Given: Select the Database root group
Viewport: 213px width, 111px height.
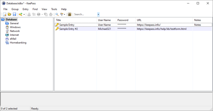Looking at the screenshot, I should 11,20.
